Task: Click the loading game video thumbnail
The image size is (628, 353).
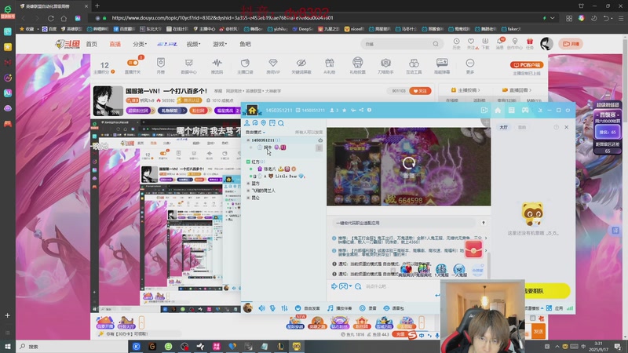Action: 408,166
